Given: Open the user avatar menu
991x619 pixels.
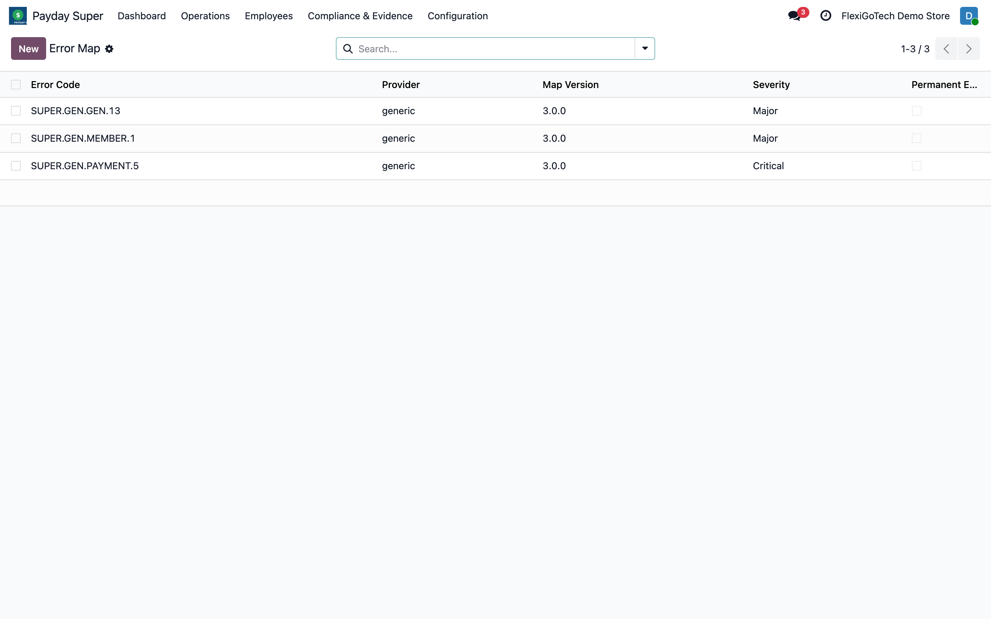Looking at the screenshot, I should point(969,15).
